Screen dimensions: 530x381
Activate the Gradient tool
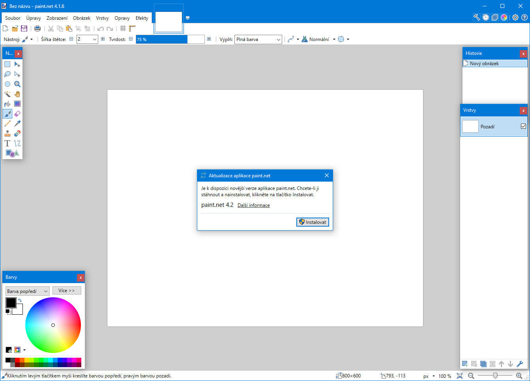click(17, 104)
